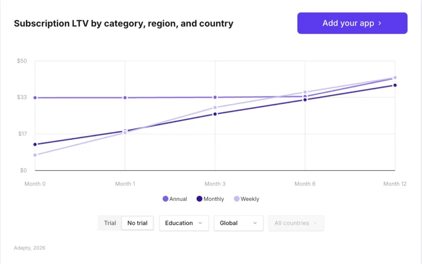Screen dimensions: 422x264
Task: Click the Adapty, 2026 attribution
Action: [x=29, y=248]
